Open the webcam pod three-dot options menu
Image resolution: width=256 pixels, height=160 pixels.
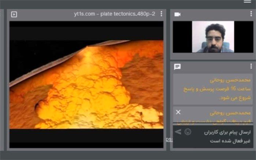pos(251,14)
